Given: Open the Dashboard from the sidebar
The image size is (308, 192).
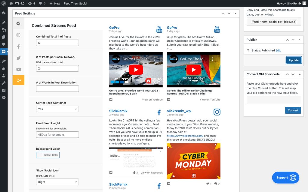Looking at the screenshot, I should click(4, 13).
